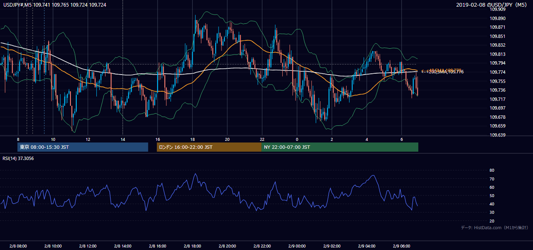Click the 2/8 12:00 time axis label
Screen dimensions: 533x250
(88, 246)
